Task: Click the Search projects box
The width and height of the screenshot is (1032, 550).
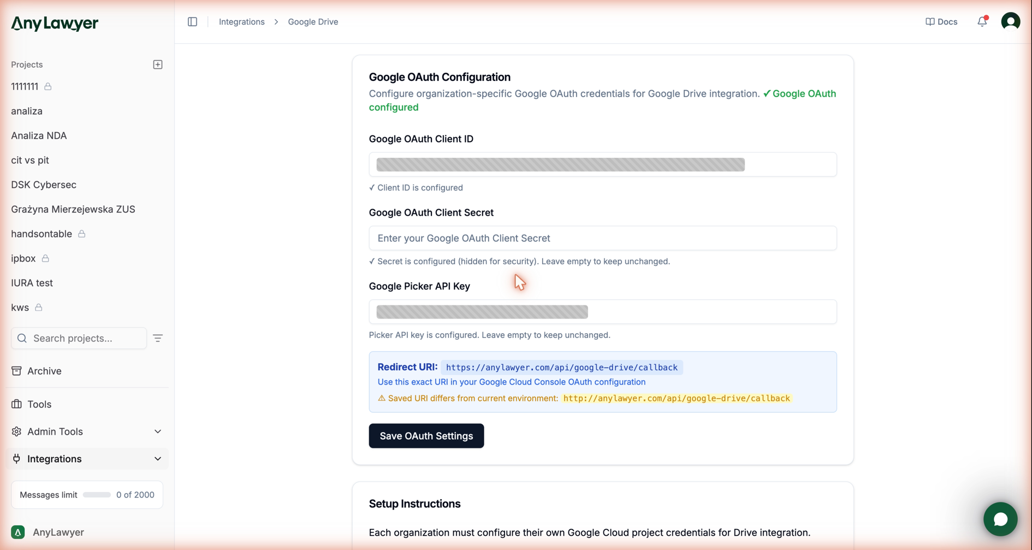Action: pyautogui.click(x=79, y=338)
